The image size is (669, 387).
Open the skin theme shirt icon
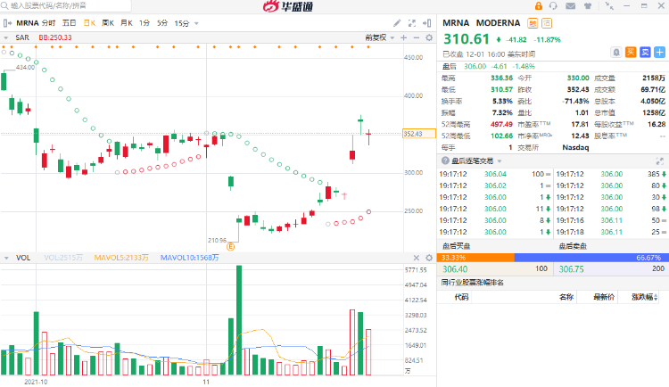[588, 6]
